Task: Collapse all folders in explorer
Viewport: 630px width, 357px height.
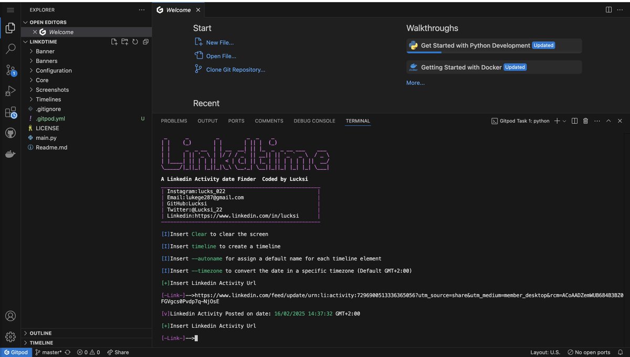Action: point(146,42)
